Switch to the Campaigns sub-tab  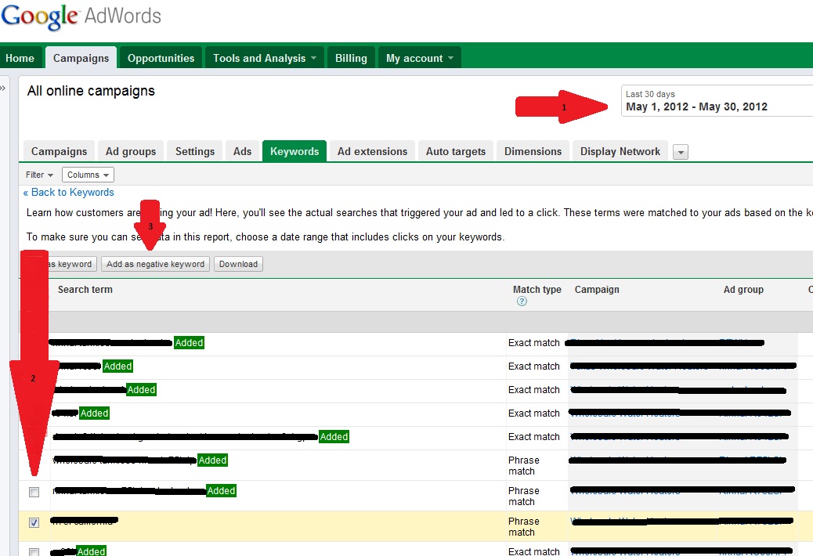pyautogui.click(x=59, y=151)
